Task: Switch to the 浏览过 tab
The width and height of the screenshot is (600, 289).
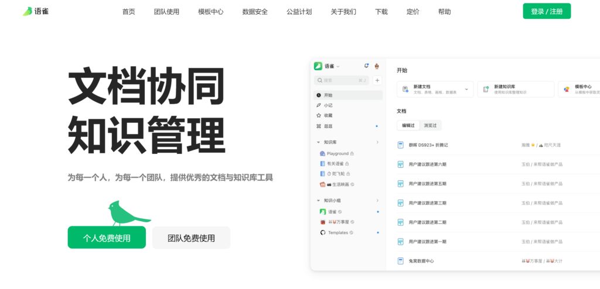Action: pos(430,125)
